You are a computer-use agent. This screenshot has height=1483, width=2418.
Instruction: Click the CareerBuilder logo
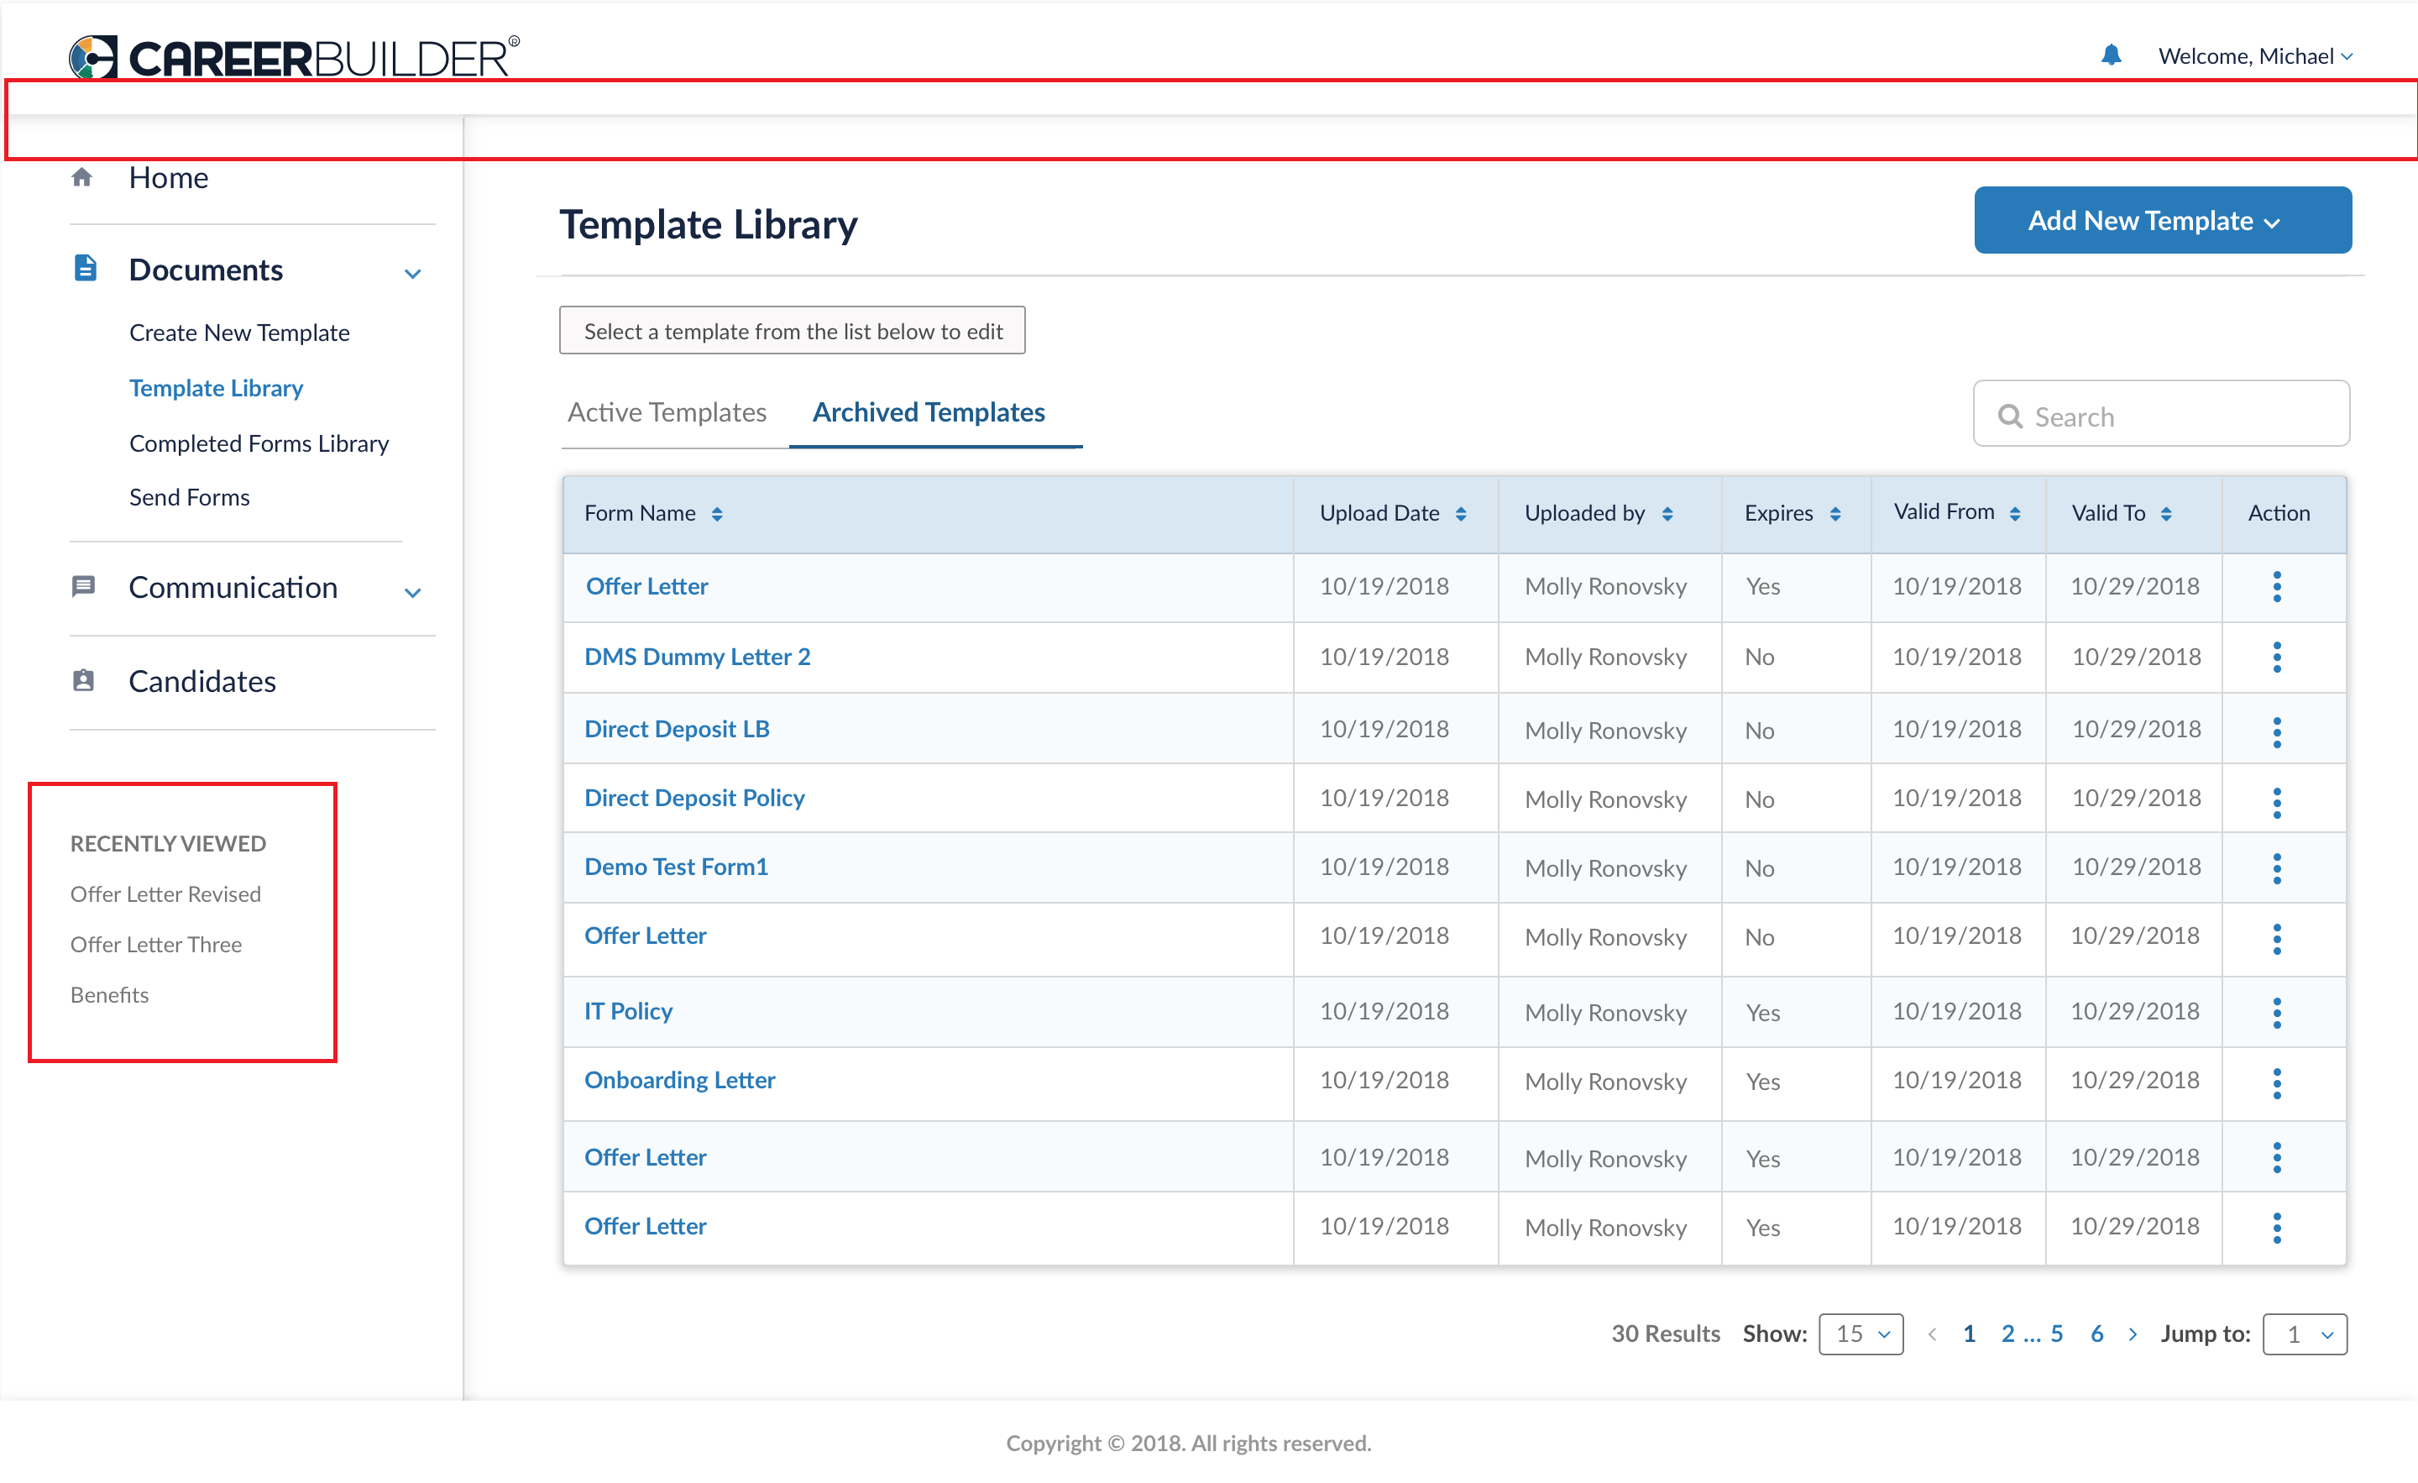coord(293,57)
